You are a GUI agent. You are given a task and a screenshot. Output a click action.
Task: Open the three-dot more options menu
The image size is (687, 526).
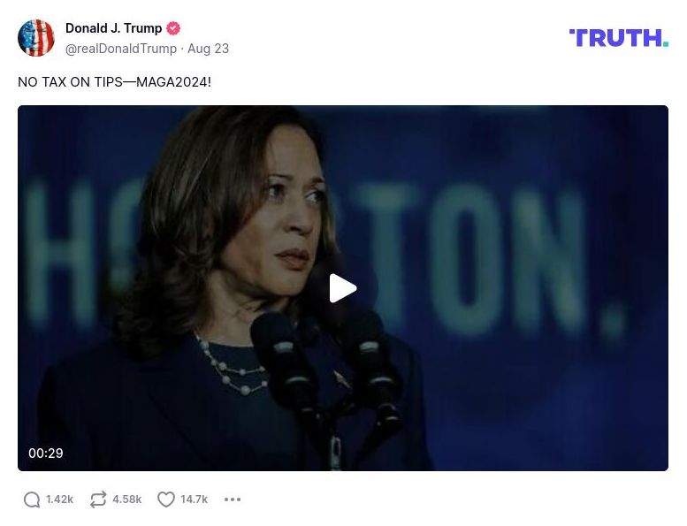coord(233,499)
